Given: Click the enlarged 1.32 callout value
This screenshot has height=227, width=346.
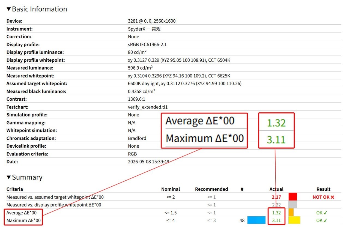Looking at the screenshot, I should pyautogui.click(x=276, y=123).
